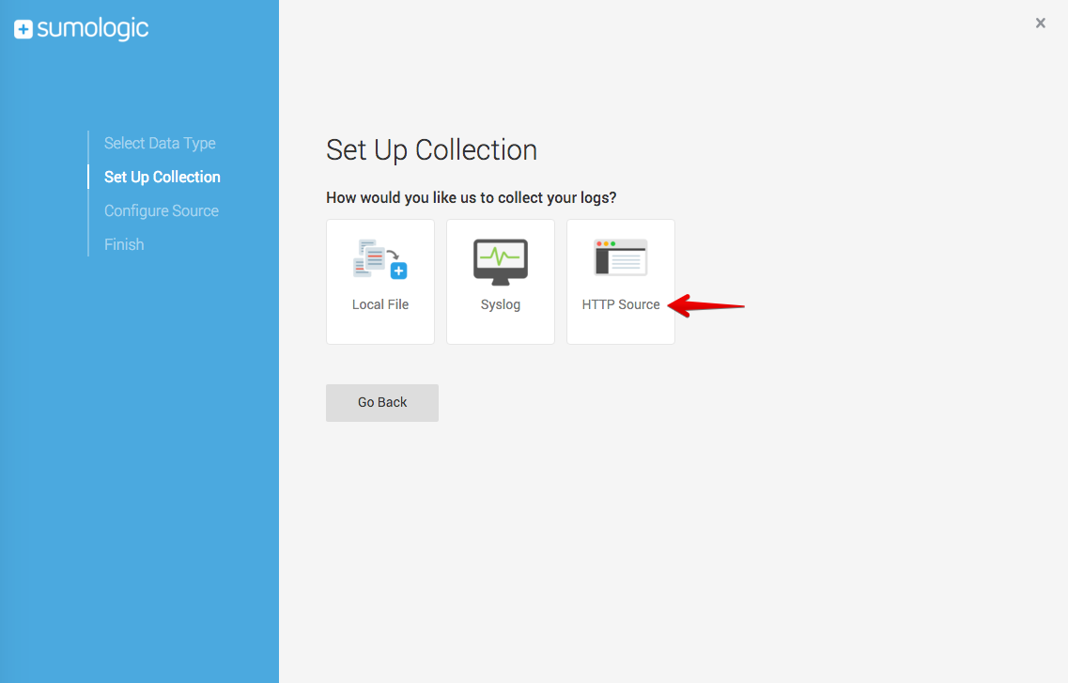The image size is (1068, 683).
Task: Click the blue plus badge on Local File icon
Action: click(x=399, y=272)
